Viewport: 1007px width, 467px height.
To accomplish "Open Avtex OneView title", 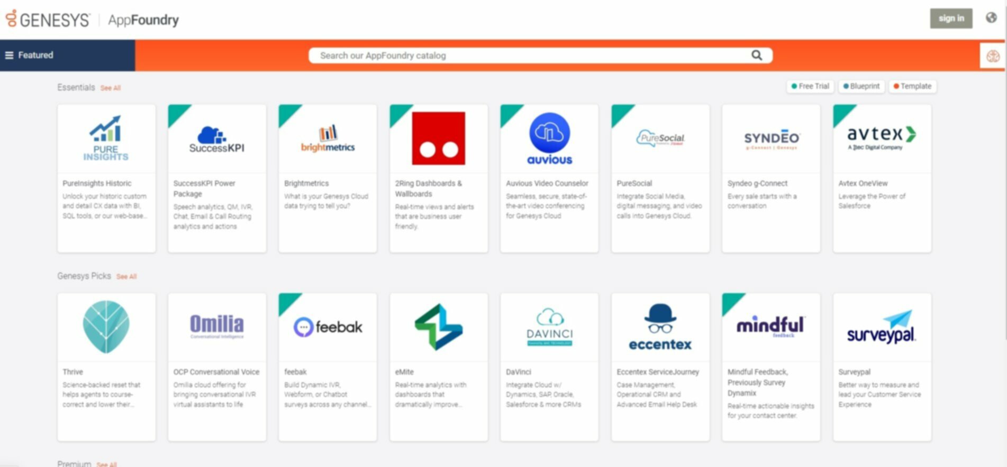I will click(863, 183).
